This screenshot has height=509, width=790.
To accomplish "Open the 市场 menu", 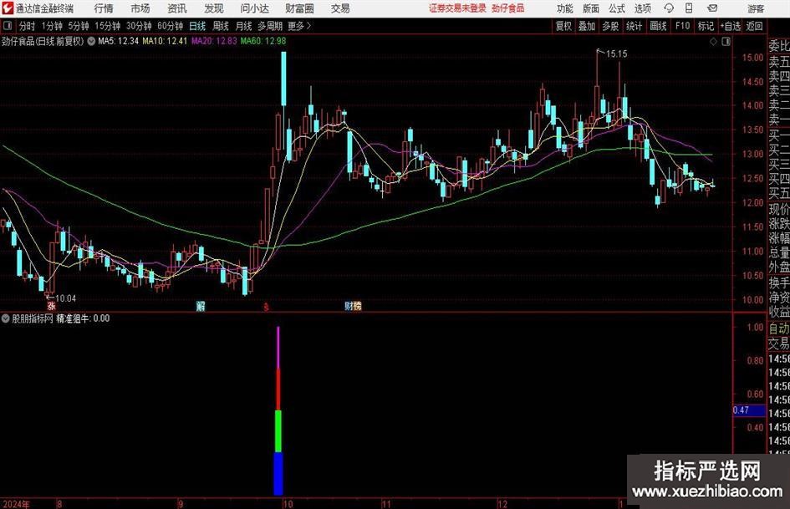I will pos(140,8).
